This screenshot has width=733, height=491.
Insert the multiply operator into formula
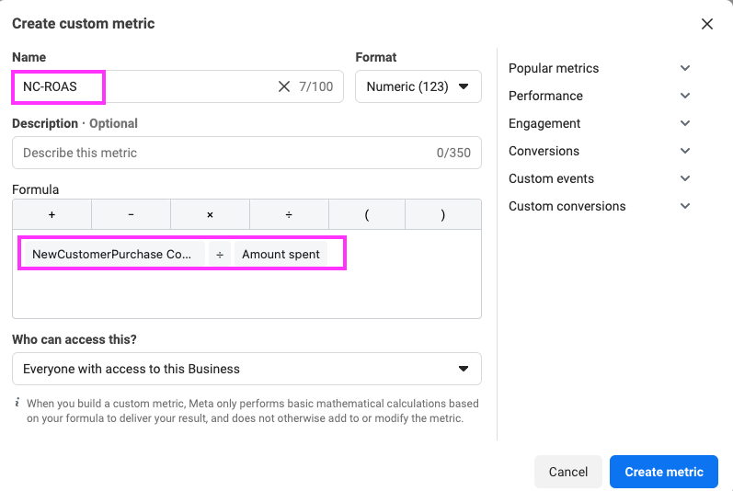[x=210, y=214]
